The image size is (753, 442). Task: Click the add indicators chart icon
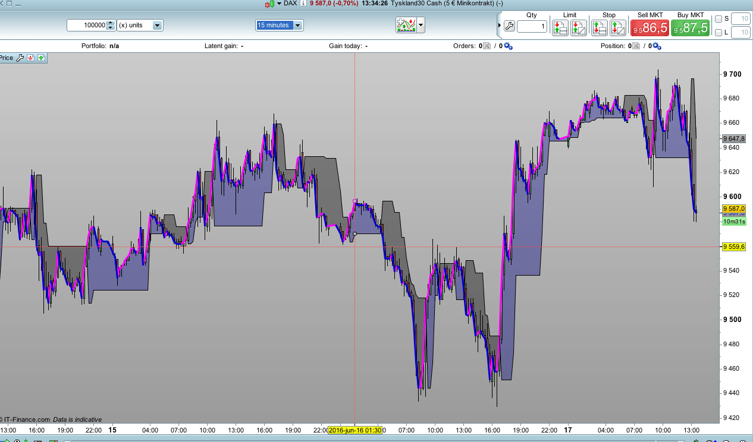coord(406,25)
